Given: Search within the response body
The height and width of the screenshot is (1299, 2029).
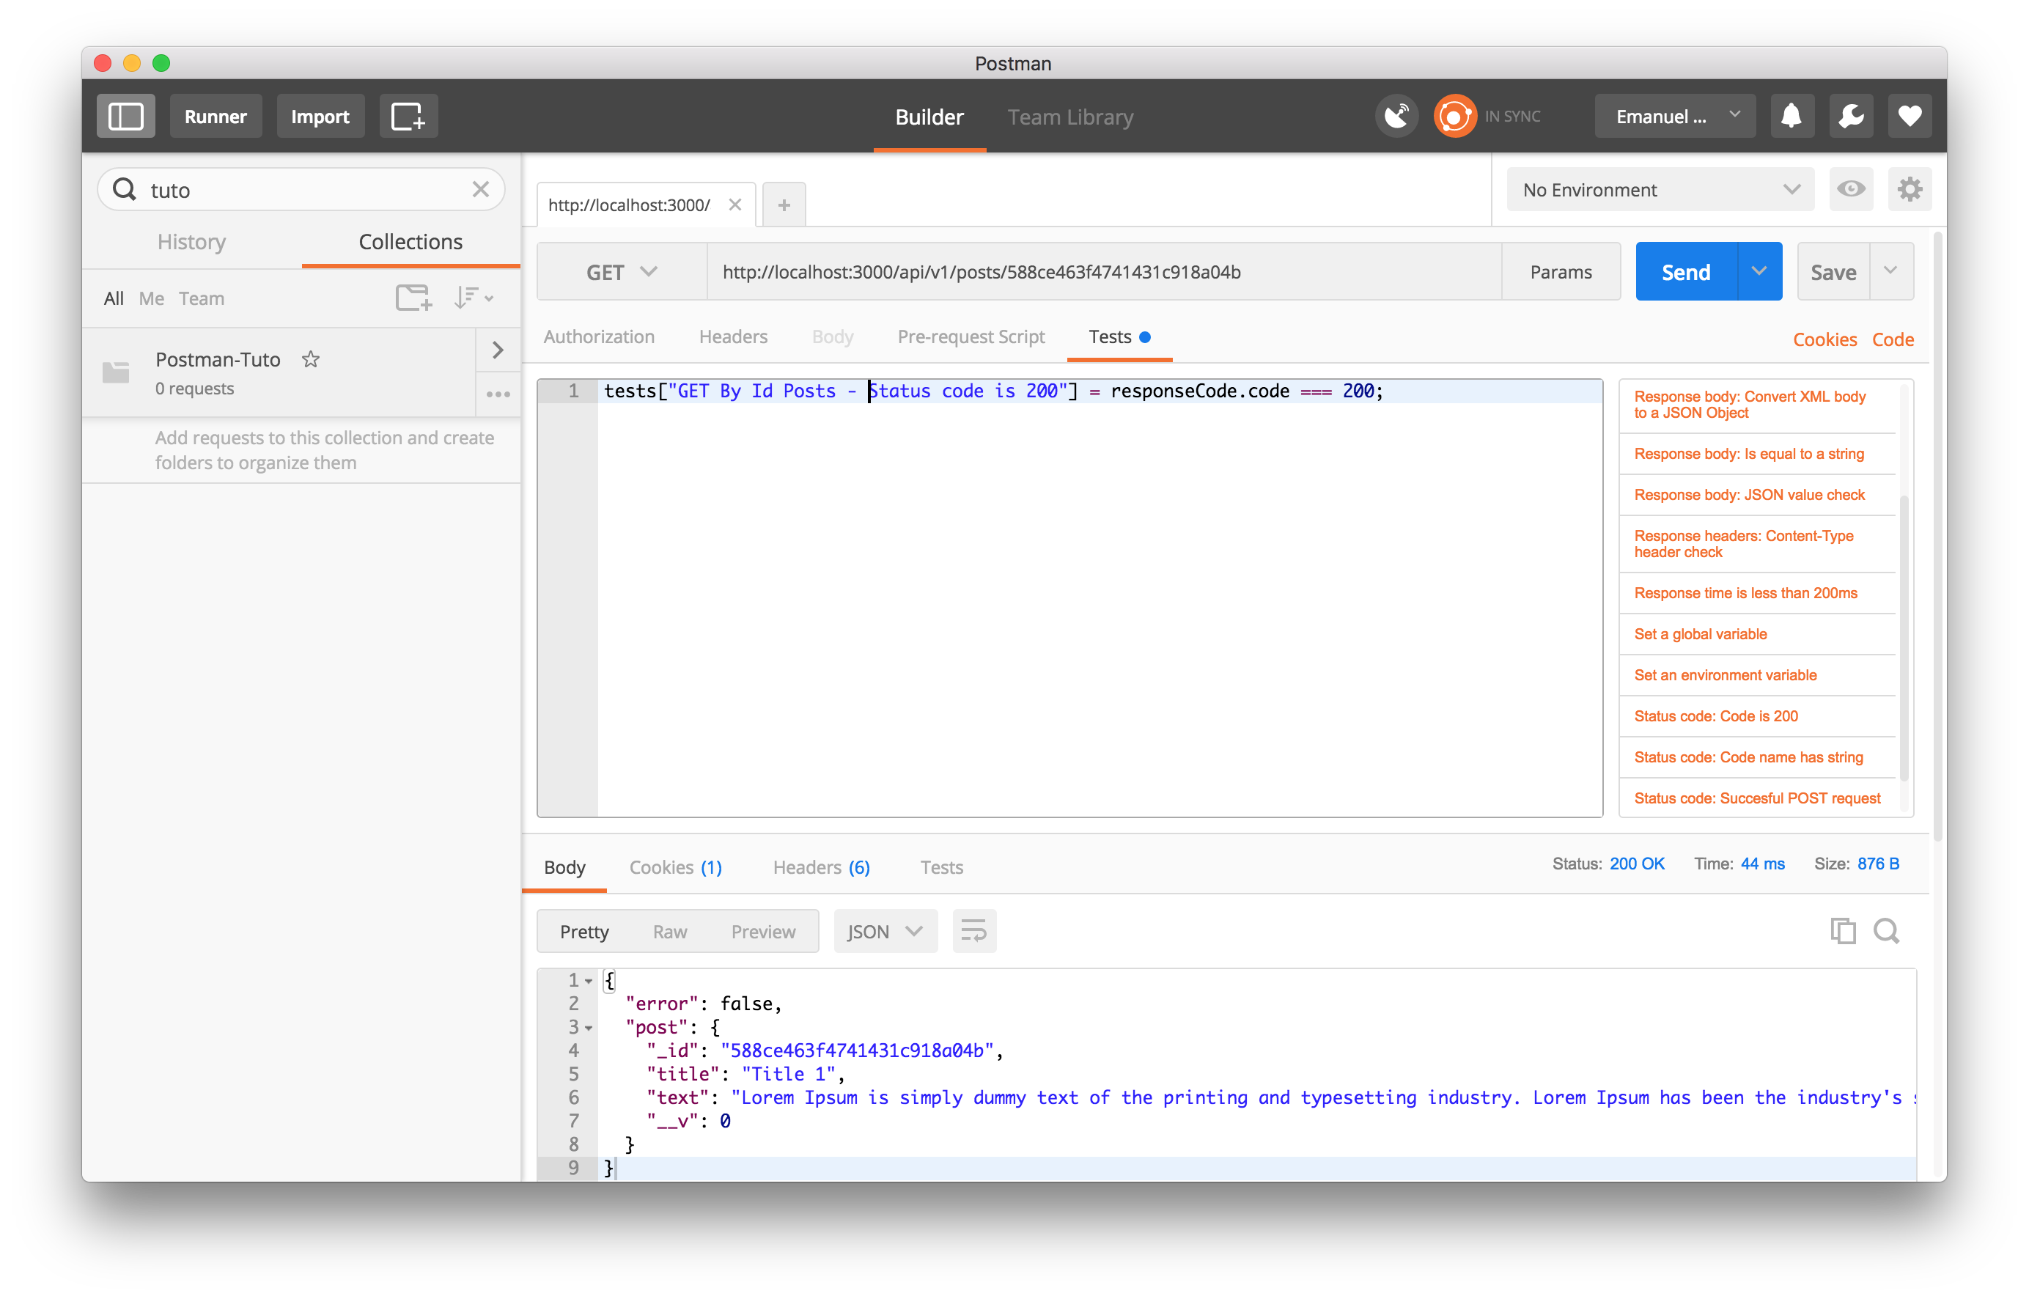Looking at the screenshot, I should pyautogui.click(x=1887, y=930).
